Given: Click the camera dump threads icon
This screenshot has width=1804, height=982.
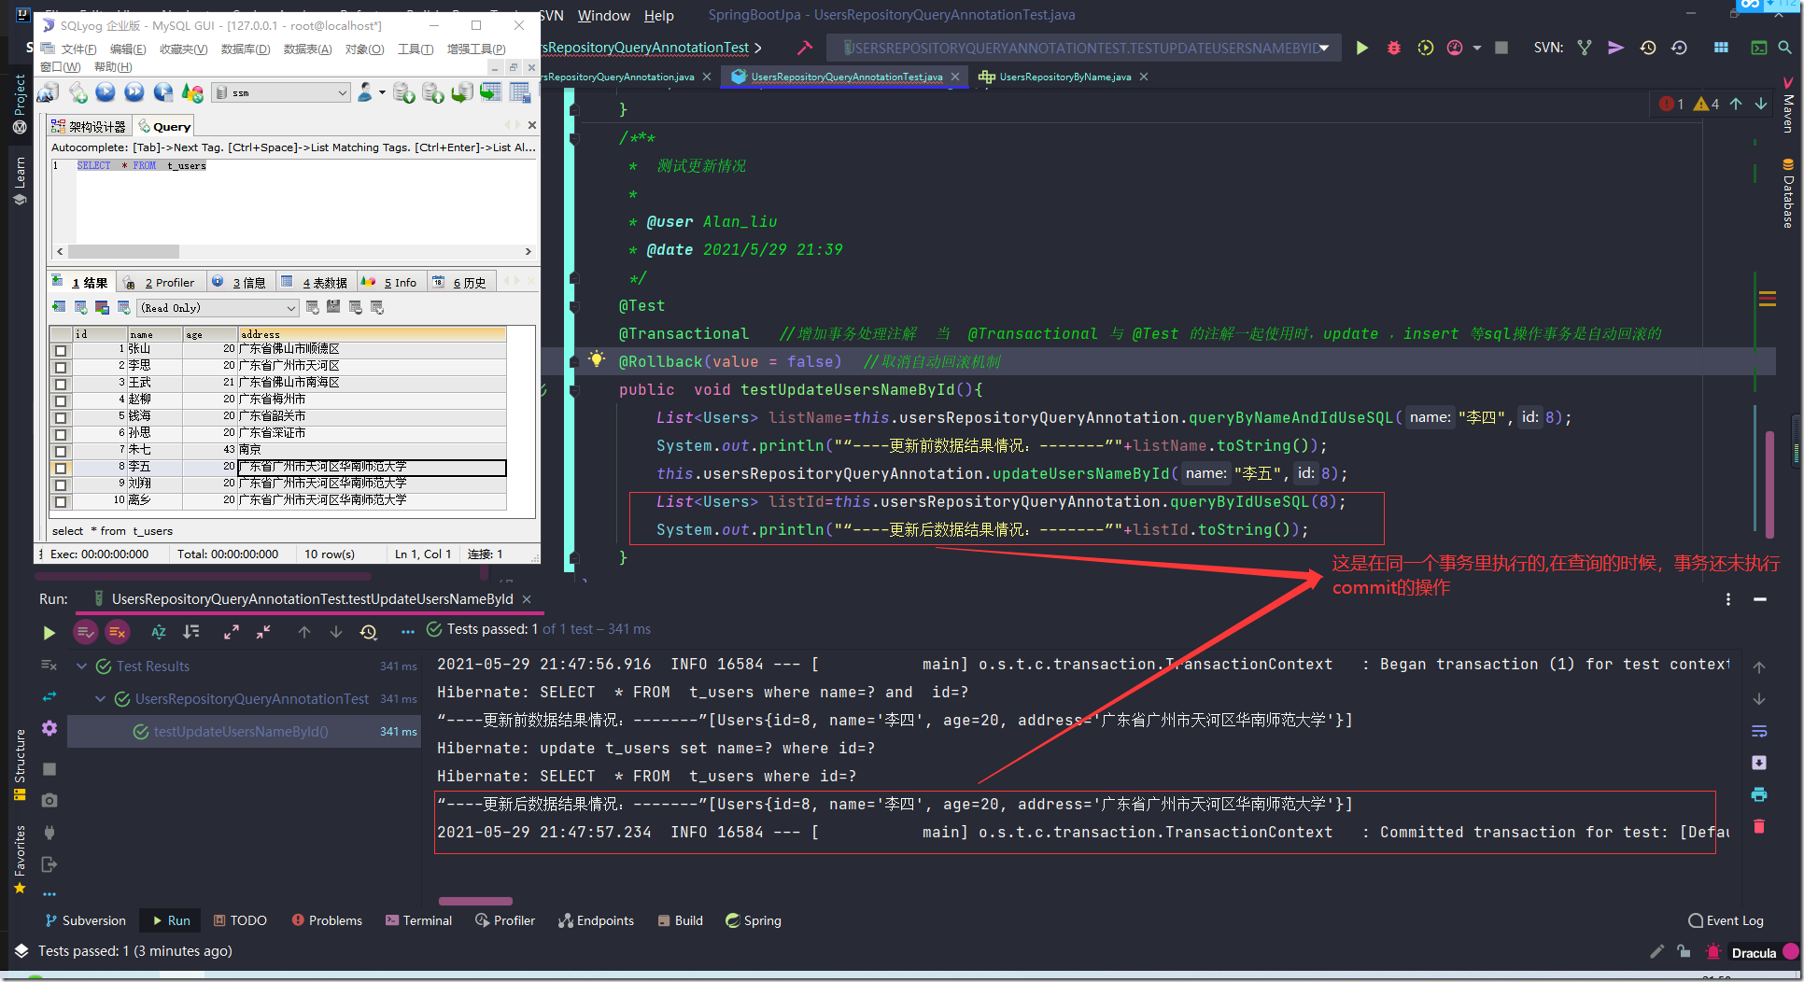Looking at the screenshot, I should click(49, 800).
